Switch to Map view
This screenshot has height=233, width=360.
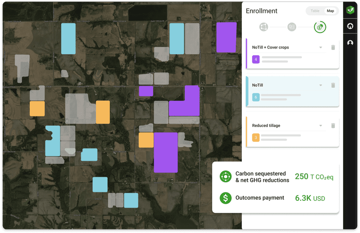pyautogui.click(x=330, y=11)
